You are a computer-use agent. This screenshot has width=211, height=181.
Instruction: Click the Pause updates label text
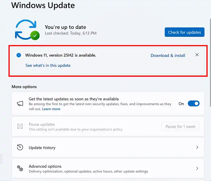(x=42, y=124)
